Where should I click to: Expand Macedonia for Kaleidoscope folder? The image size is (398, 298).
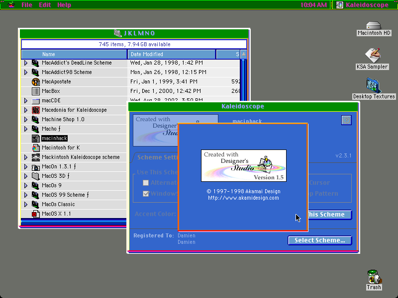[26, 110]
